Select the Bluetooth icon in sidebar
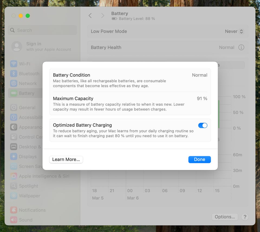Image resolution: width=260 pixels, height=232 pixels. coord(14,73)
